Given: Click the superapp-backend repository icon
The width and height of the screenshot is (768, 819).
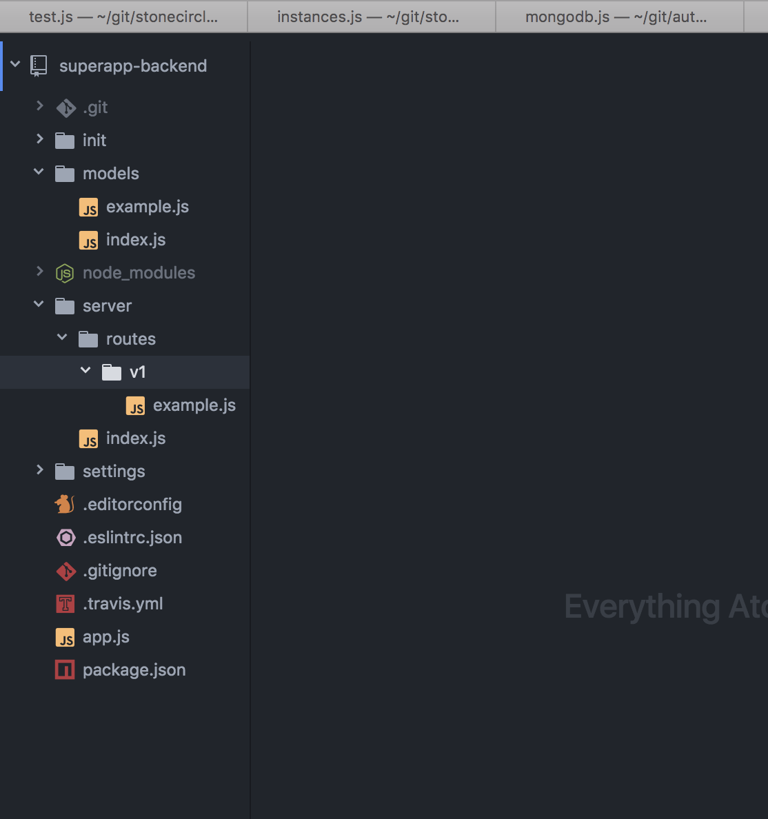Looking at the screenshot, I should point(38,65).
